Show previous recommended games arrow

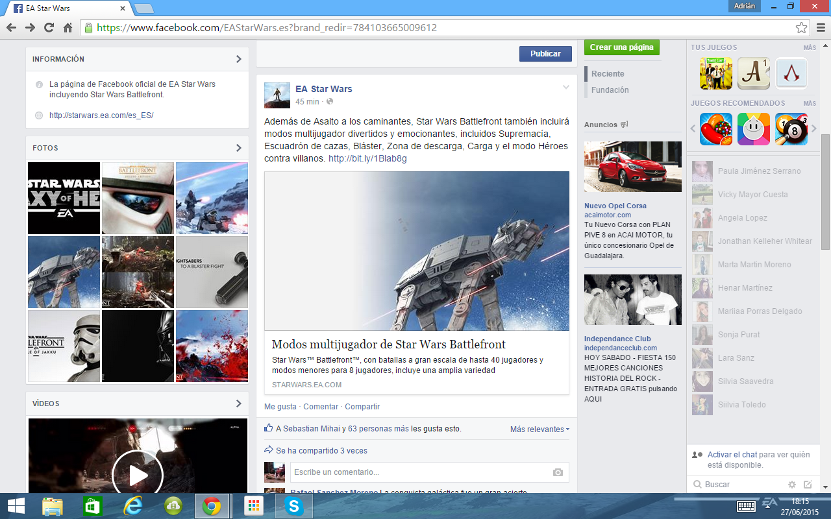tap(693, 129)
